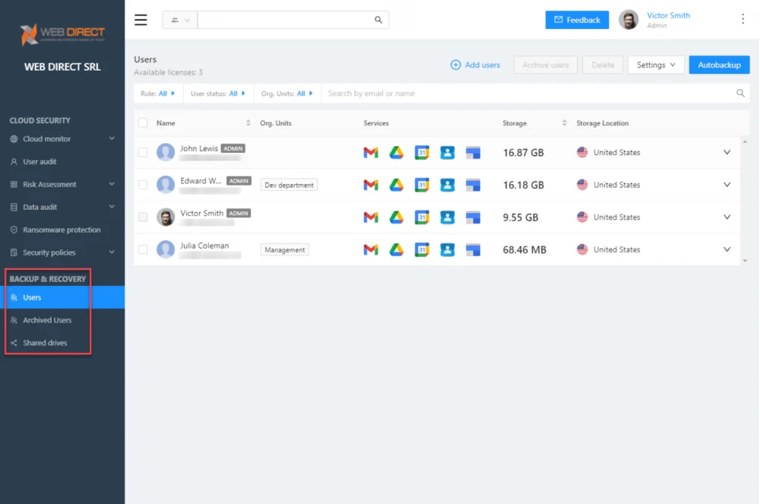Open Julia Coleman's Gmail icon
The image size is (760, 504).
(x=371, y=250)
